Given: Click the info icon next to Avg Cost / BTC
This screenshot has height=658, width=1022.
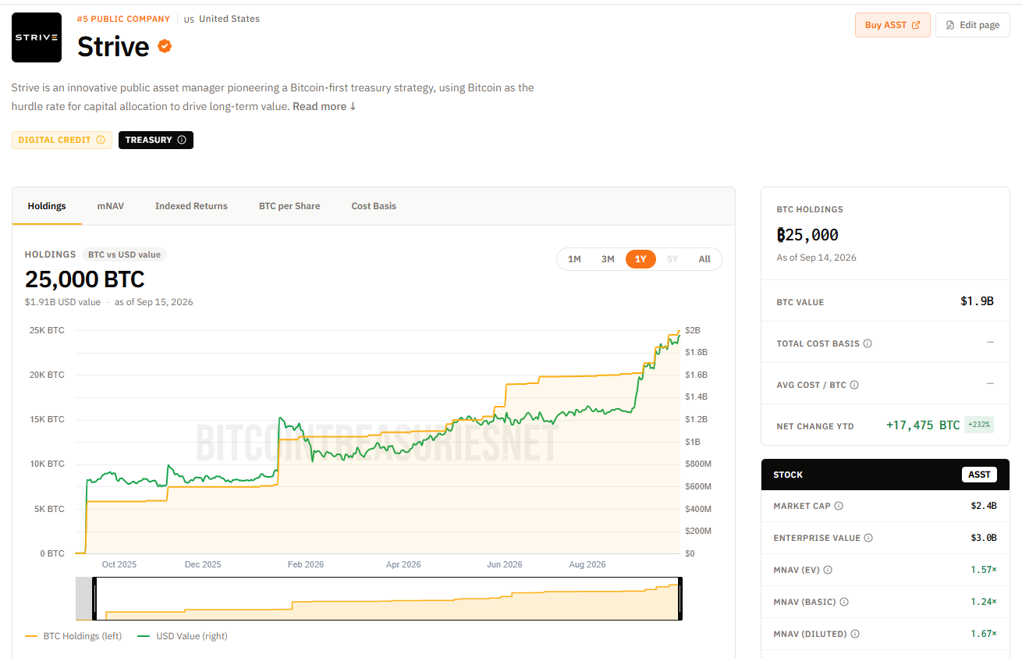Looking at the screenshot, I should tap(854, 385).
